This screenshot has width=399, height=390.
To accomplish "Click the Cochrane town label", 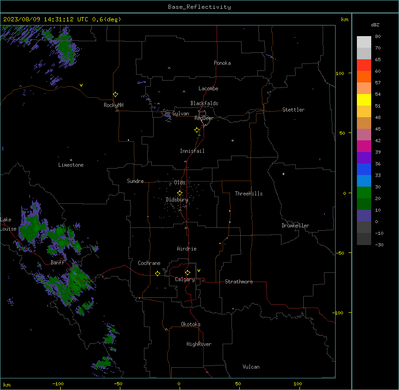I will click(149, 263).
